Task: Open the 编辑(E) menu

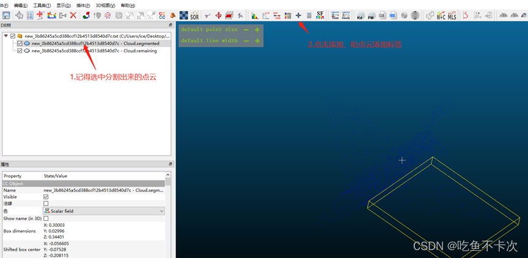Action: pyautogui.click(x=21, y=5)
